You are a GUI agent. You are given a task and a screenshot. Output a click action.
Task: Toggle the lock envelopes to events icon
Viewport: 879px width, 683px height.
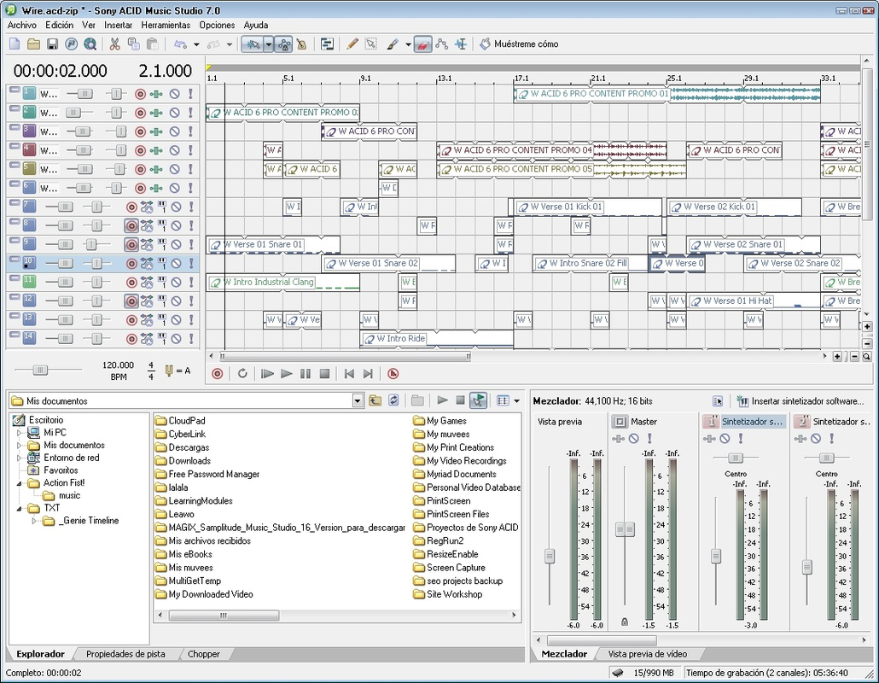coord(283,44)
